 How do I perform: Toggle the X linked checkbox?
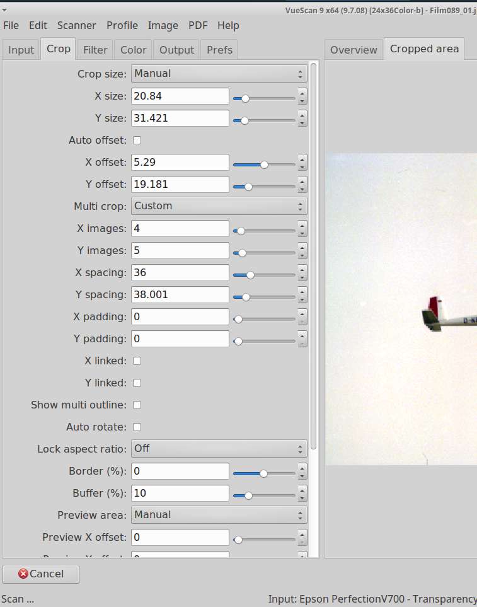(x=137, y=361)
